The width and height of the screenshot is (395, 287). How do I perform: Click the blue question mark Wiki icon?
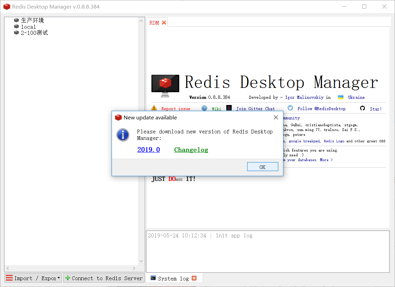204,108
